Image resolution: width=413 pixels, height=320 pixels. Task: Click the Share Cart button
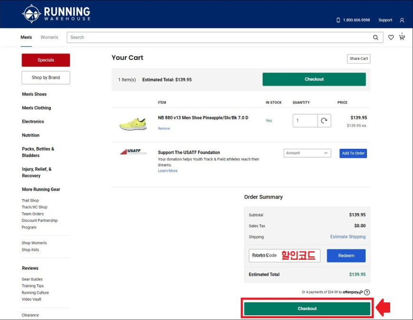coord(358,59)
